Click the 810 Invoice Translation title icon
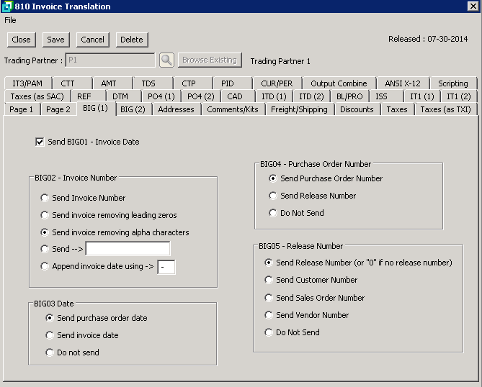The image size is (482, 387). click(x=6, y=6)
